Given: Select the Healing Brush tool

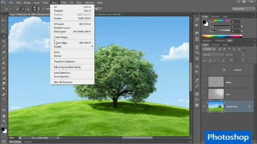Looking at the screenshot, I should click(4, 52).
